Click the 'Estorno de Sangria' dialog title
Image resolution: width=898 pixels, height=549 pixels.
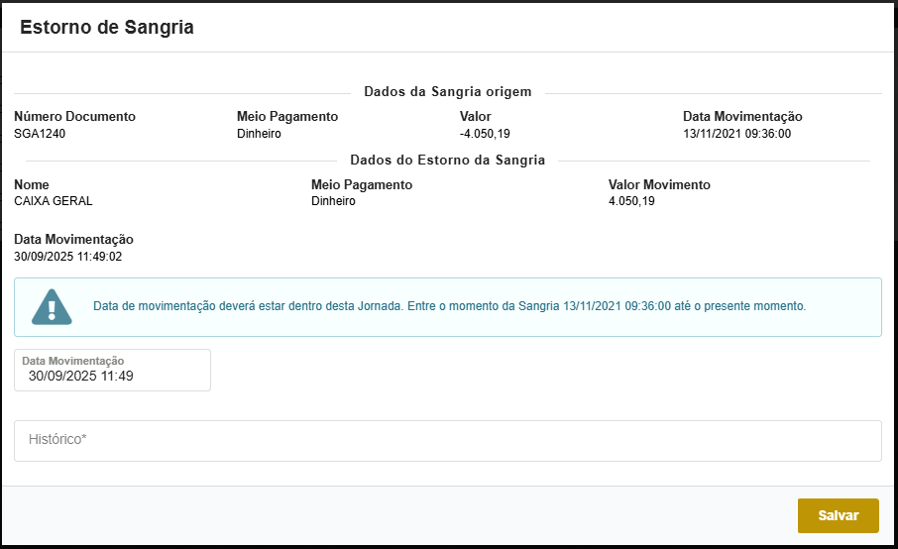pyautogui.click(x=107, y=28)
